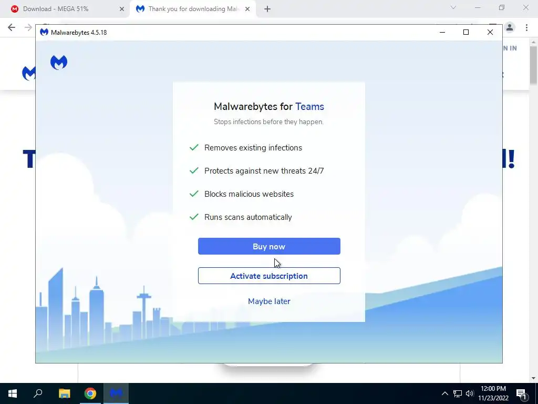538x404 pixels.
Task: Click 'Runs scans automatically' text
Action: (x=248, y=217)
